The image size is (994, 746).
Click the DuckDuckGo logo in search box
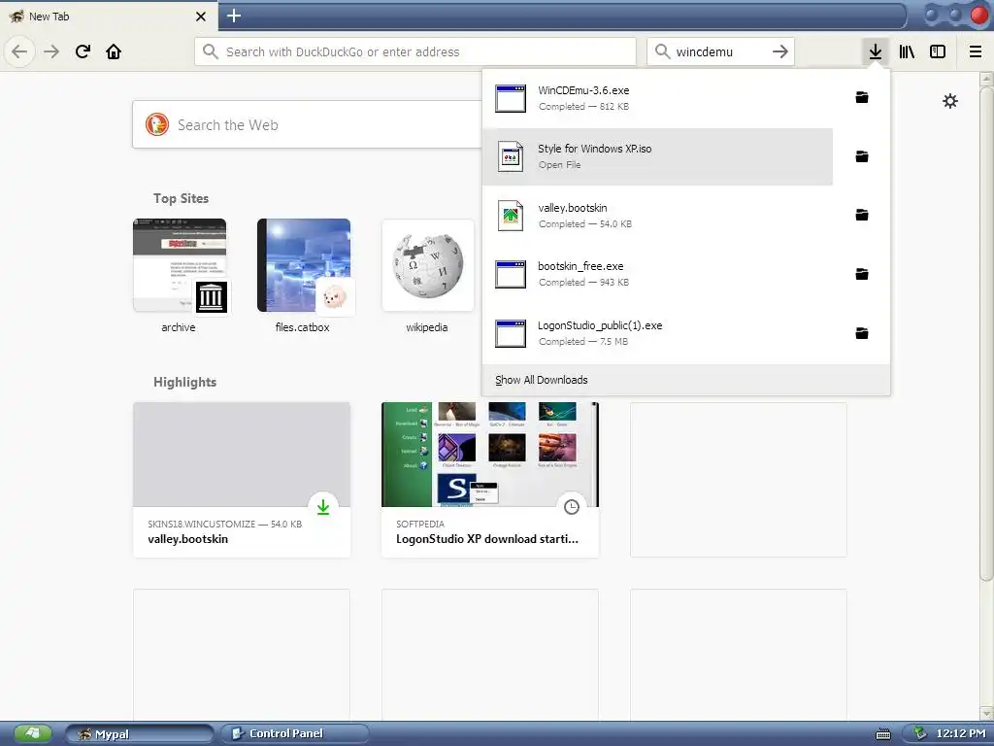pos(157,124)
